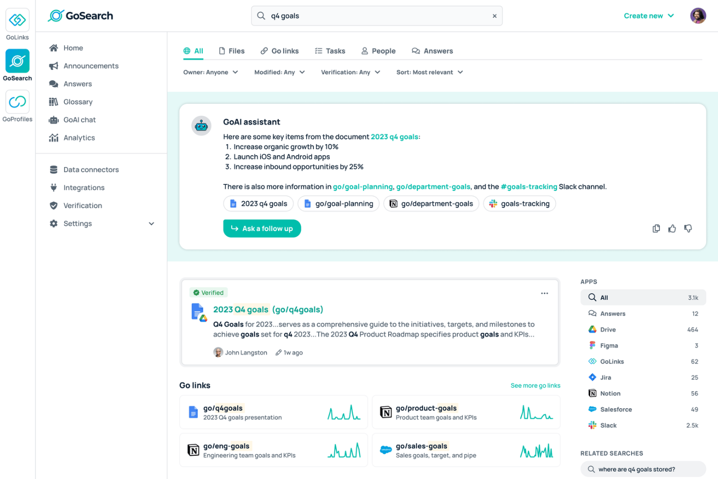718x479 pixels.
Task: Open See more go links
Action: point(535,386)
